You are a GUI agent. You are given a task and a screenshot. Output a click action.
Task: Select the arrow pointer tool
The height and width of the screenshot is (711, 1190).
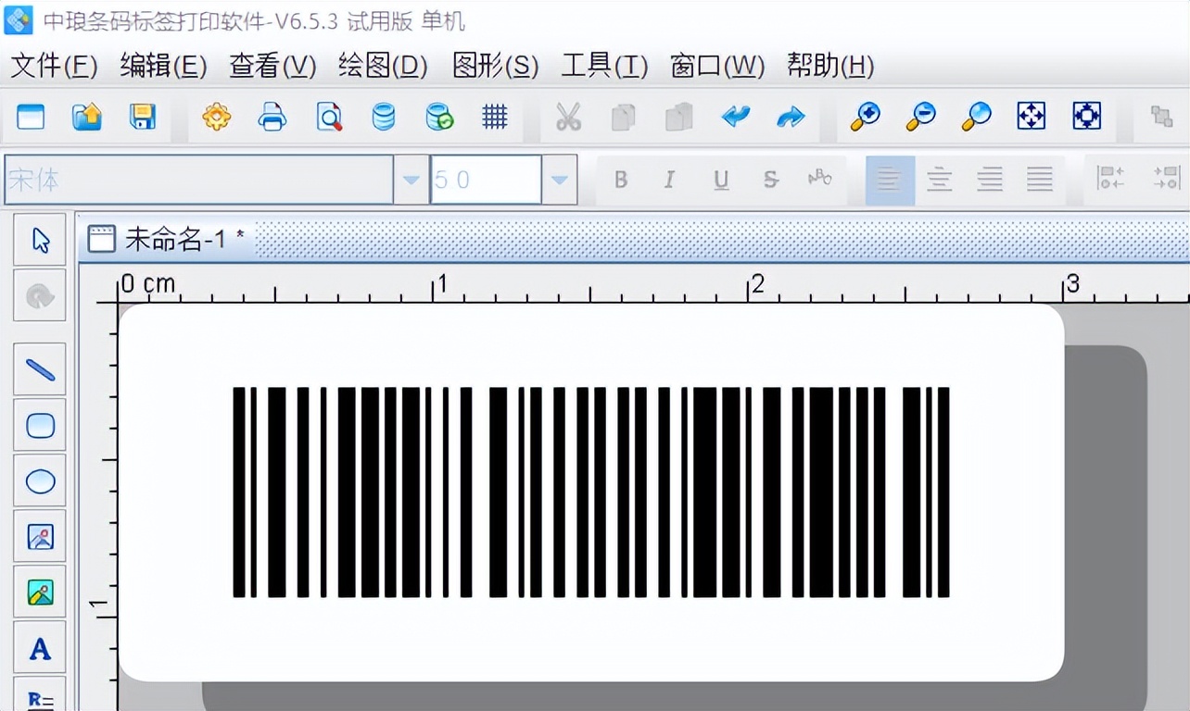[40, 241]
